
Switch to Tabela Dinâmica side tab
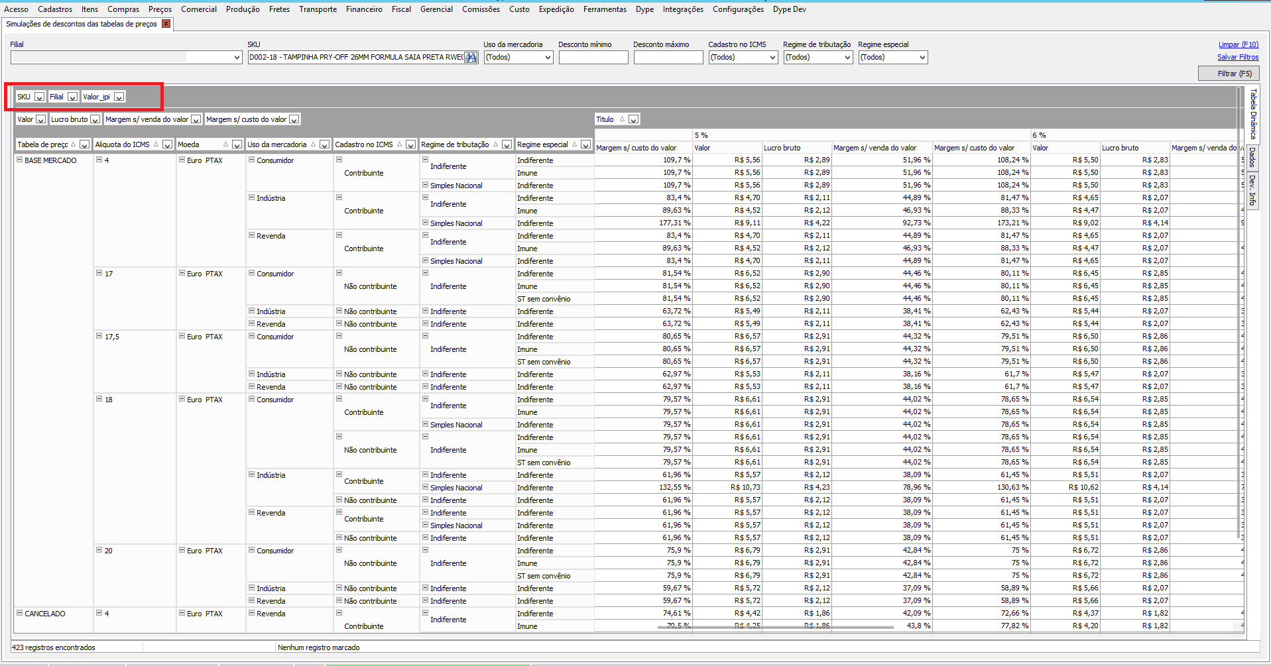(x=1252, y=114)
